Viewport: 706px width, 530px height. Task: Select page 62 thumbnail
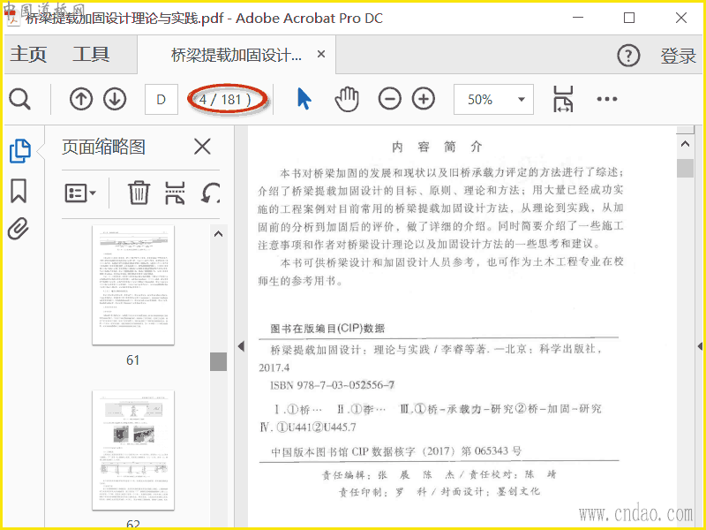133,450
